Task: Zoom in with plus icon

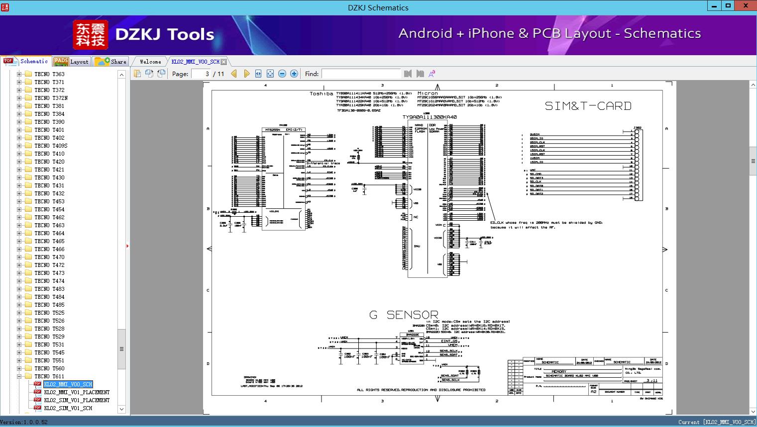Action: point(294,74)
